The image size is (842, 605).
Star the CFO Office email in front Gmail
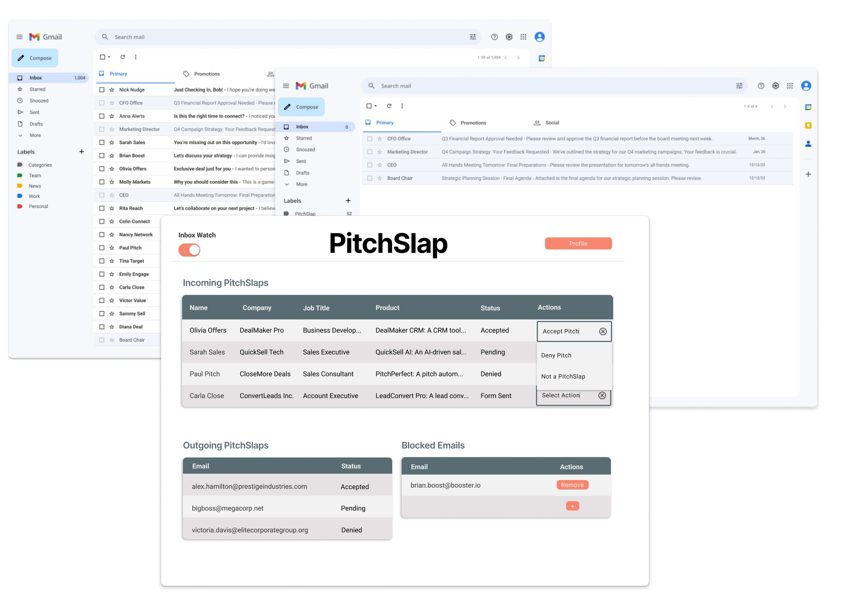[x=379, y=138]
